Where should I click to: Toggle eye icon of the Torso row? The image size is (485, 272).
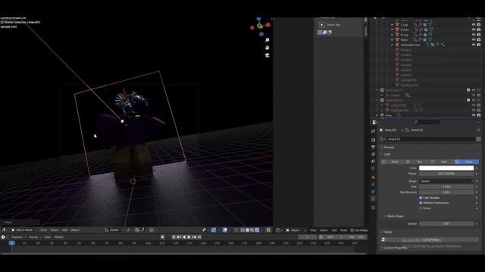(x=474, y=40)
